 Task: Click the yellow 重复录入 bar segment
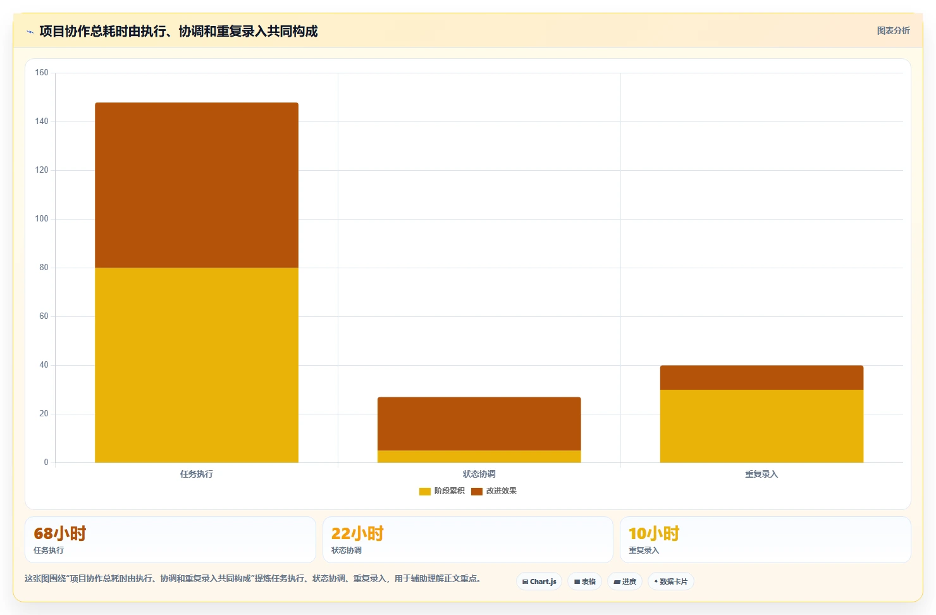(x=761, y=426)
